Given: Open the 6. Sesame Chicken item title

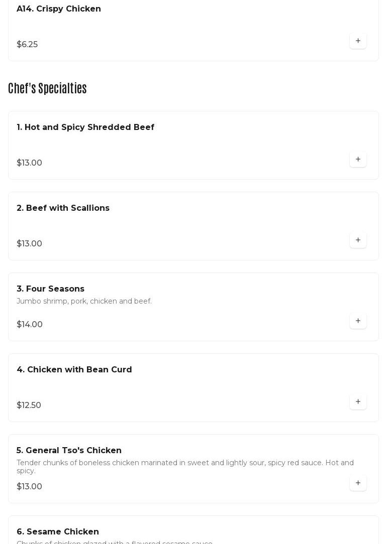Looking at the screenshot, I should pos(58,531).
